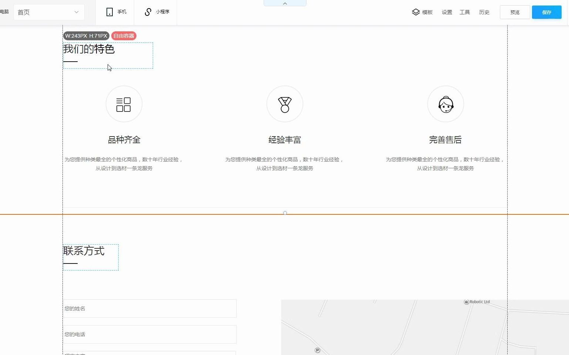
Task: Select the 联系方式 heading text
Action: pyautogui.click(x=84, y=251)
